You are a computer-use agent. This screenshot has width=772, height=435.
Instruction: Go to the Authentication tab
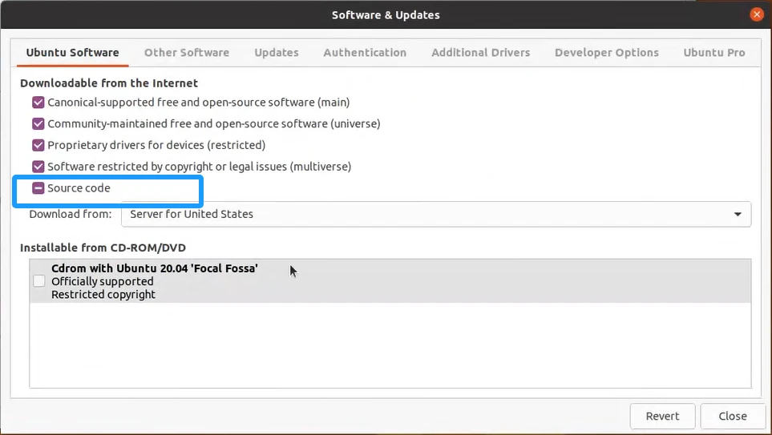click(364, 53)
